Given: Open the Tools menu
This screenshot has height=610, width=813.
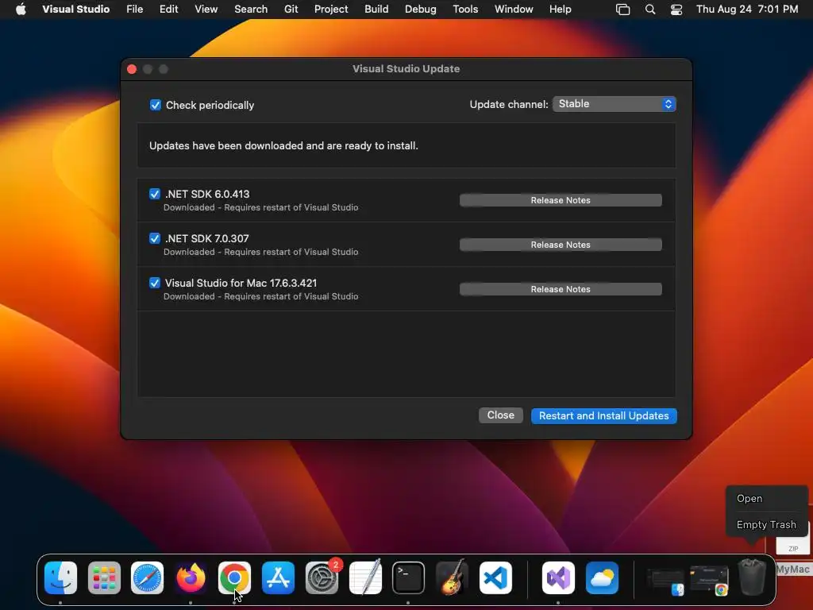Looking at the screenshot, I should (x=465, y=9).
